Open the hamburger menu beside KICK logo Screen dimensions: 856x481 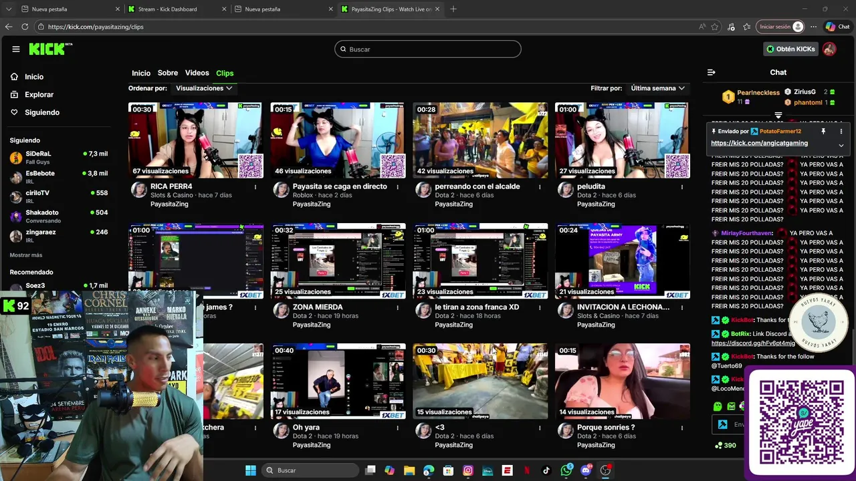pos(16,49)
